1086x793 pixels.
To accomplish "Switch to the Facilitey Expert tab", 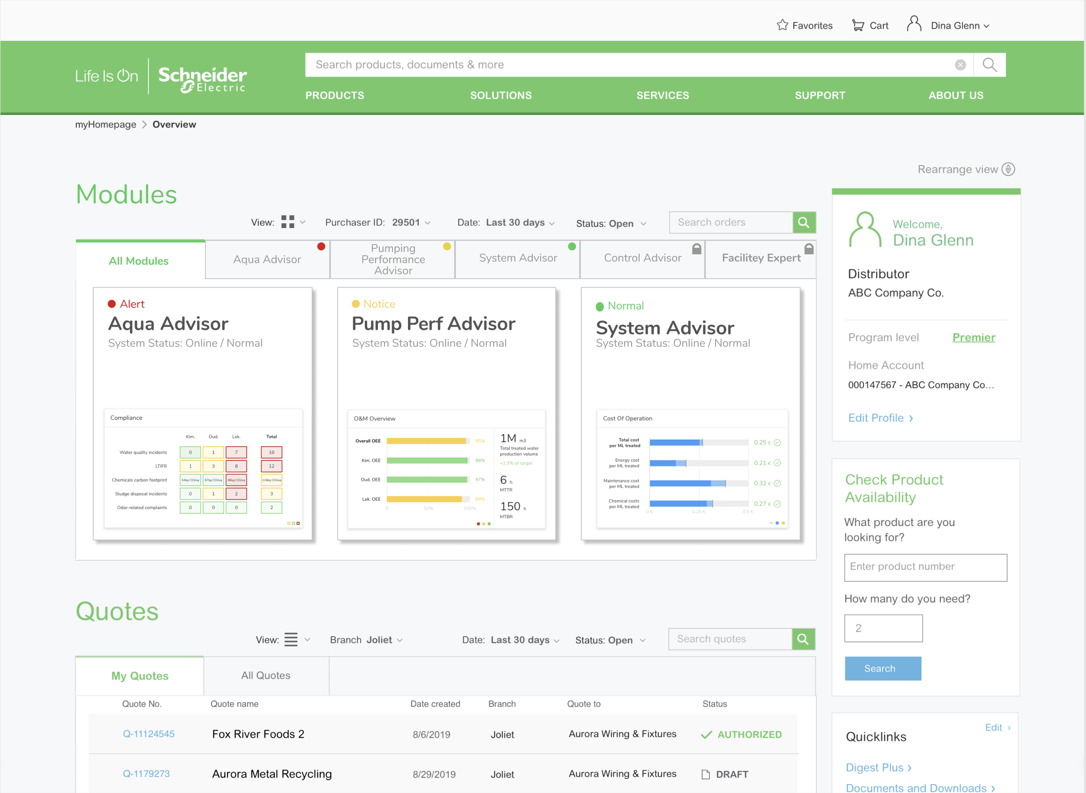I will (x=761, y=259).
